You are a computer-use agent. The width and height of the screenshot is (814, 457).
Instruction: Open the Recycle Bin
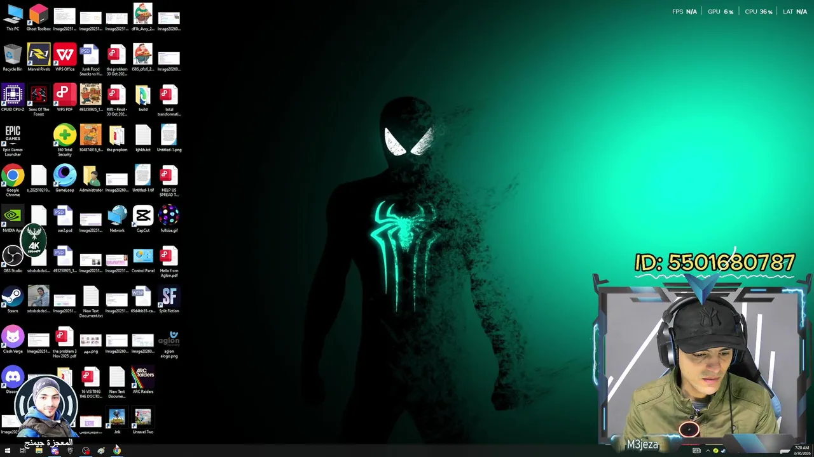click(x=13, y=58)
